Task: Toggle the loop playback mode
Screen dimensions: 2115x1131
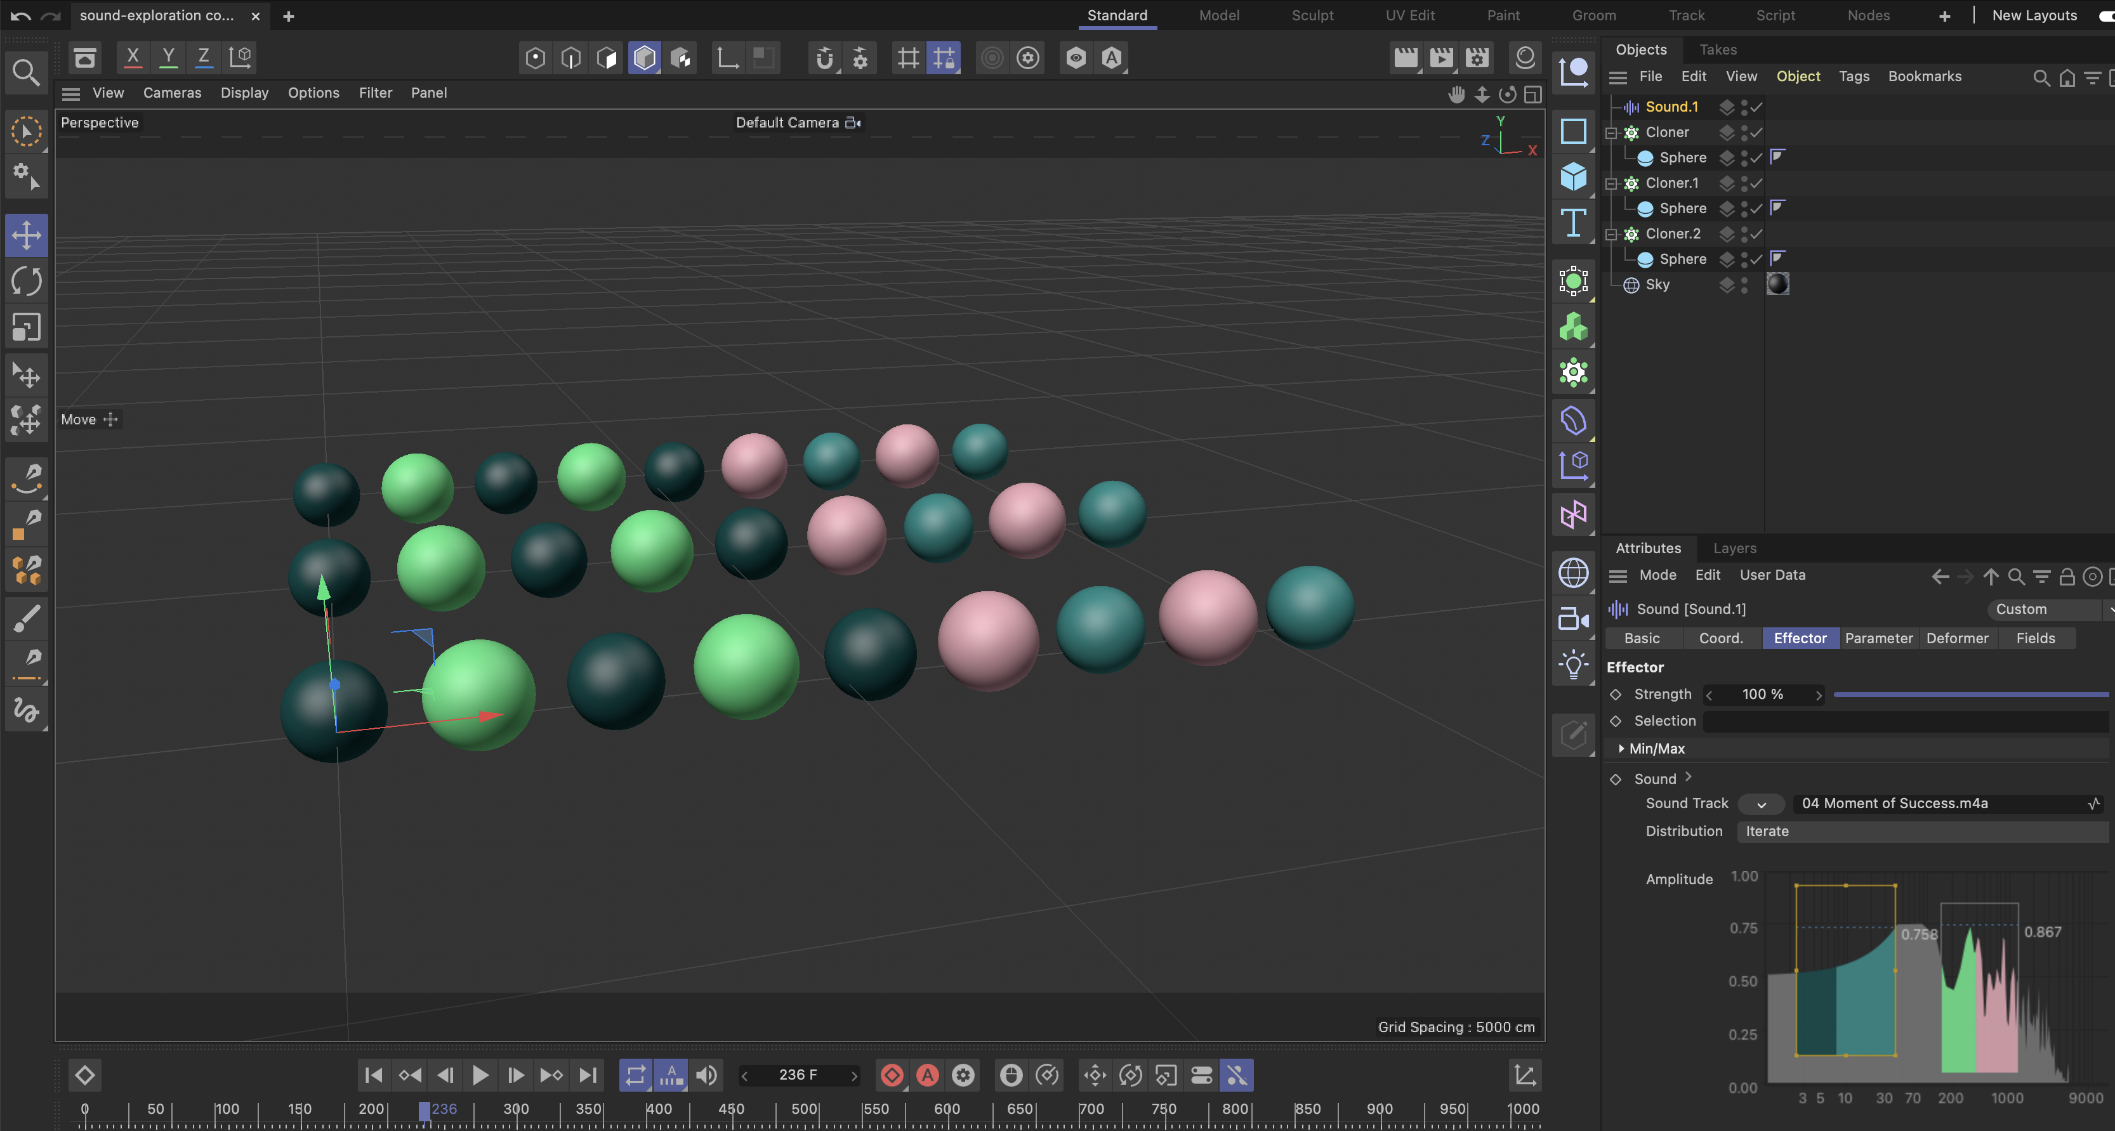Action: pyautogui.click(x=635, y=1075)
